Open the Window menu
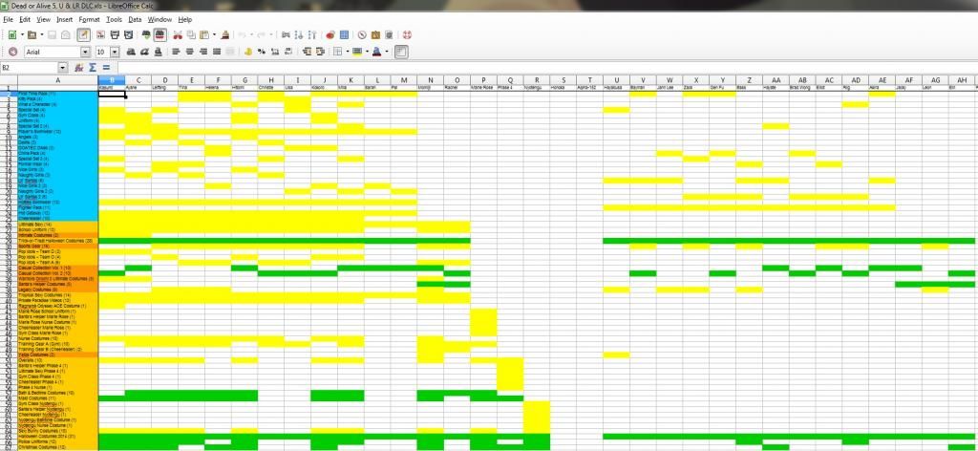Viewport: 978px width, 451px height. click(x=159, y=19)
